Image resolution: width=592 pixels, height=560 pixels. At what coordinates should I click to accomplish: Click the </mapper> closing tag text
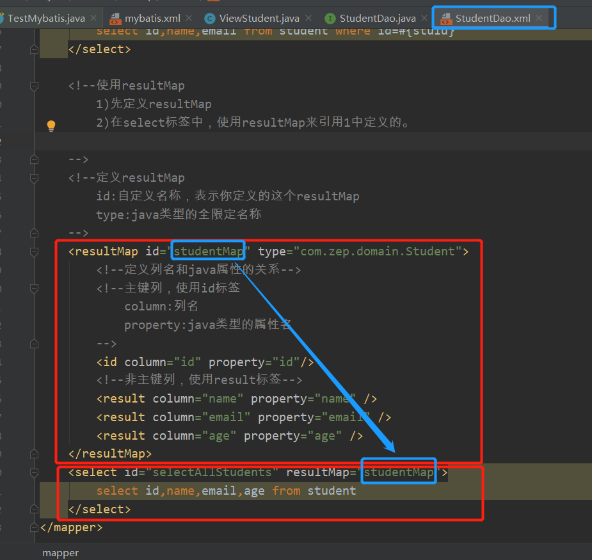tap(71, 527)
